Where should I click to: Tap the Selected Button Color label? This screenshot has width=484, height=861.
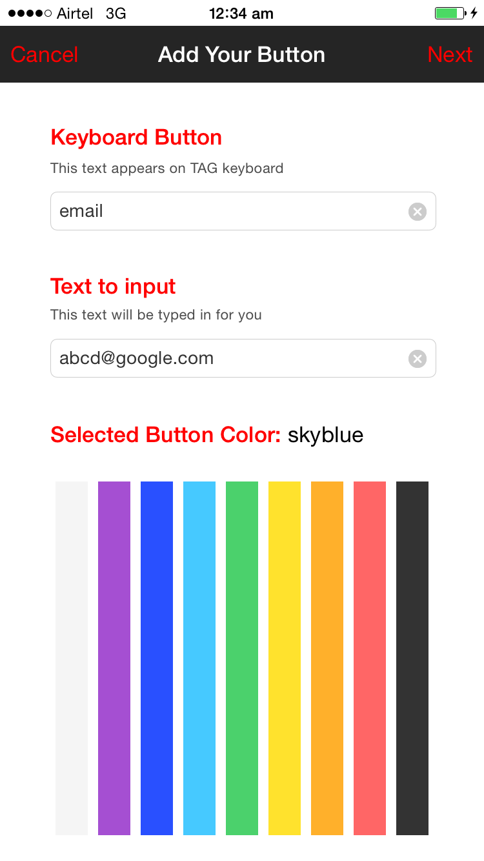point(166,435)
